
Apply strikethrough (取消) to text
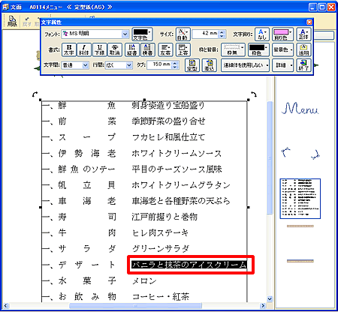tap(115, 49)
